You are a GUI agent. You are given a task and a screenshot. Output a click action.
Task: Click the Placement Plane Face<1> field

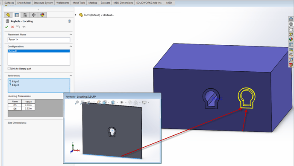pos(39,40)
